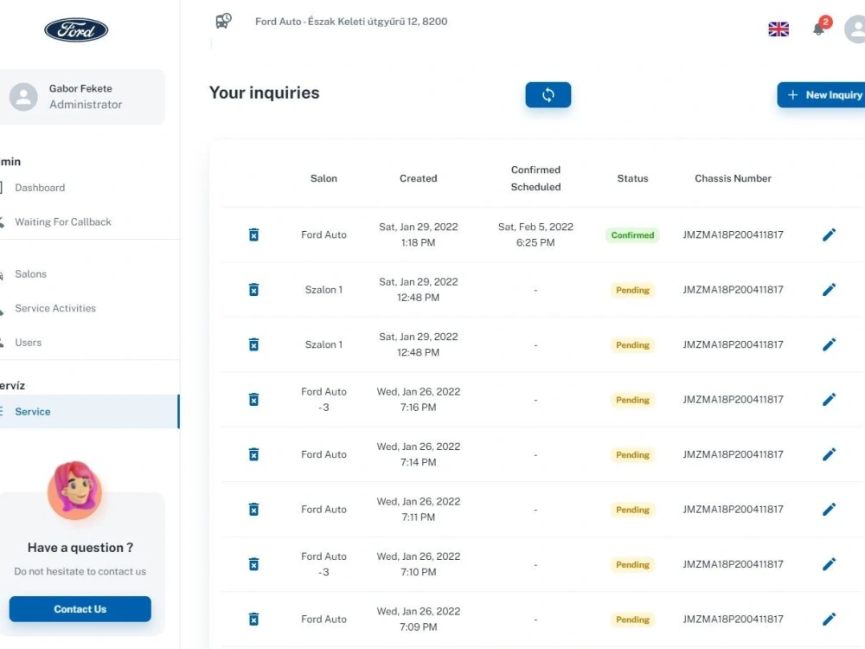Click the Pending badge in the 7:16 PM row
865x649 pixels.
click(632, 400)
